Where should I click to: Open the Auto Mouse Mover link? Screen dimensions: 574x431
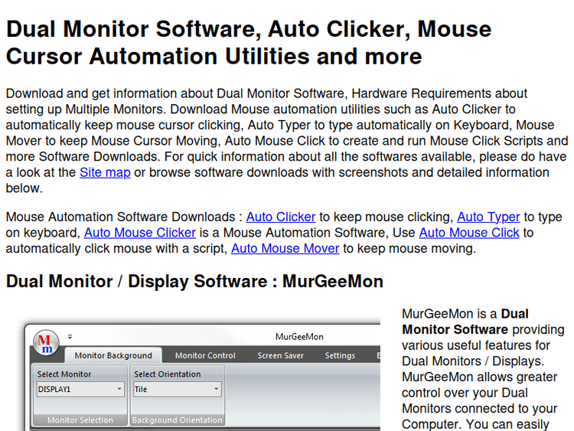[285, 248]
